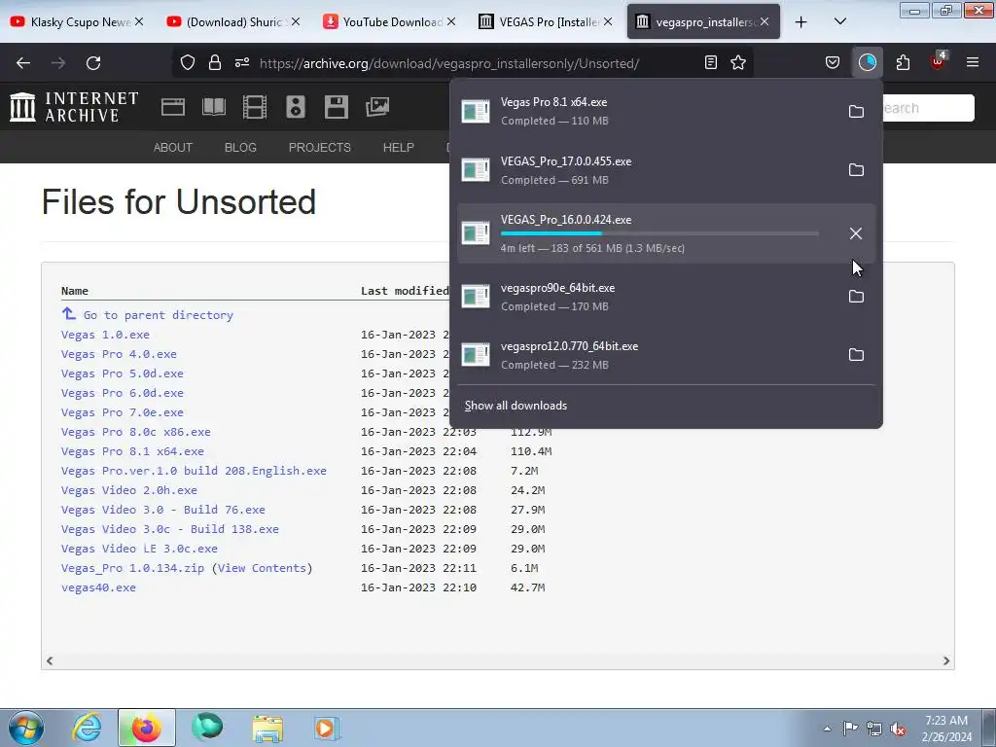Open the Texts book icon
Image resolution: width=996 pixels, height=747 pixels.
click(214, 107)
